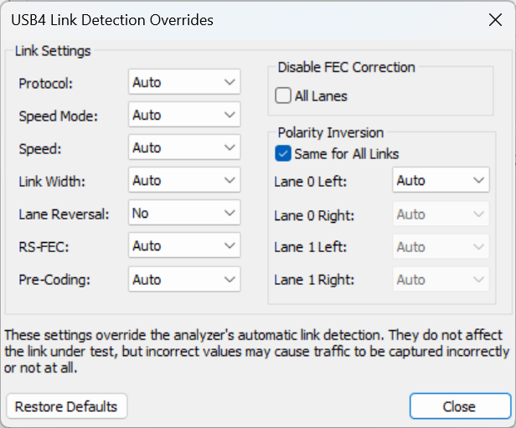
Task: Change the Lane Reversal setting dropdown
Action: pos(184,213)
